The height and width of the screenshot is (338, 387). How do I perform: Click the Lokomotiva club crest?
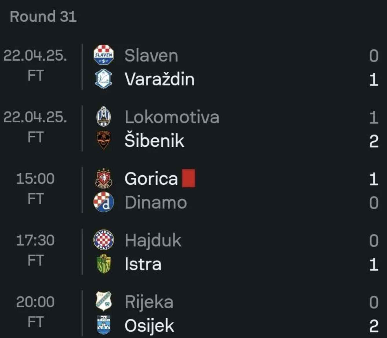103,117
